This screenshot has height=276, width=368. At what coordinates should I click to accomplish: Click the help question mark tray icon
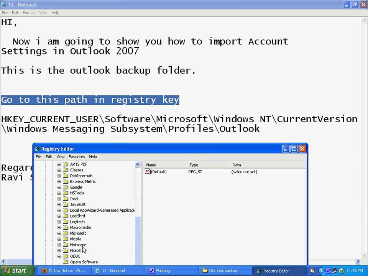[x=312, y=271]
